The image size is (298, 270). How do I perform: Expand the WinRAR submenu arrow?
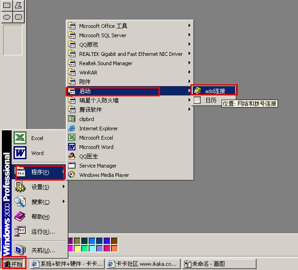[190, 72]
